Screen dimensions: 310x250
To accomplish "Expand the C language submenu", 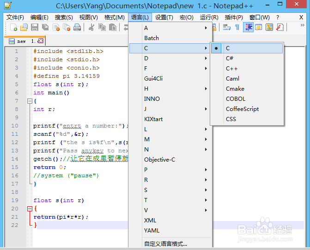I will pyautogui.click(x=170, y=48).
